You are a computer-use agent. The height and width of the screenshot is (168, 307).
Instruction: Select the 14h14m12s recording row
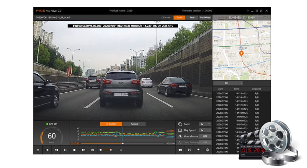tap(241, 97)
